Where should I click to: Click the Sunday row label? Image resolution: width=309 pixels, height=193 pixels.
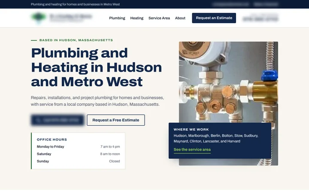(43, 161)
